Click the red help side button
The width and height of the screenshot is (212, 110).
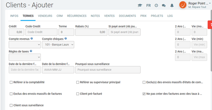point(210,25)
